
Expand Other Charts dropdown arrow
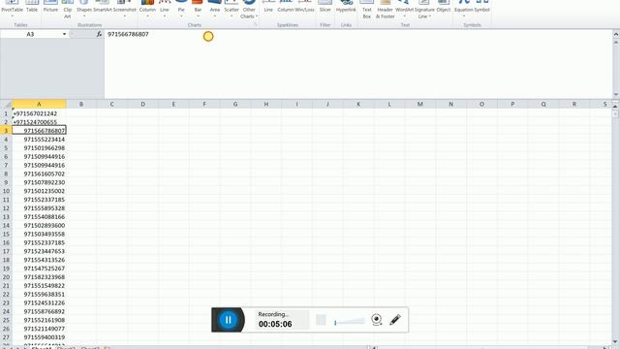tap(257, 16)
